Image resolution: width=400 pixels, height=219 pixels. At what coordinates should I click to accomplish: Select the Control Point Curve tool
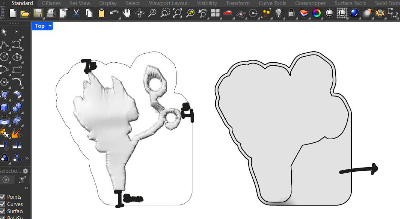click(17, 44)
